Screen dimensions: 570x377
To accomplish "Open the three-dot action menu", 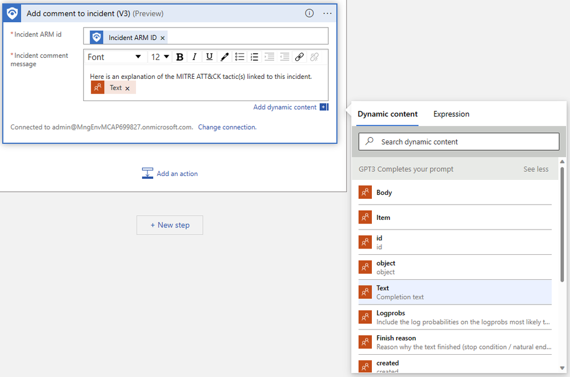I will (327, 14).
